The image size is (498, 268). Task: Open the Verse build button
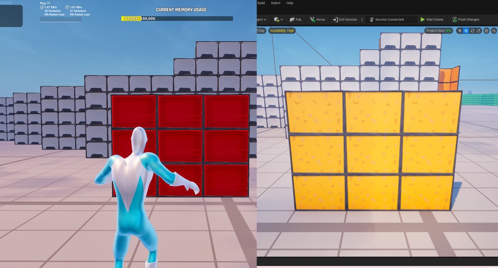point(318,19)
